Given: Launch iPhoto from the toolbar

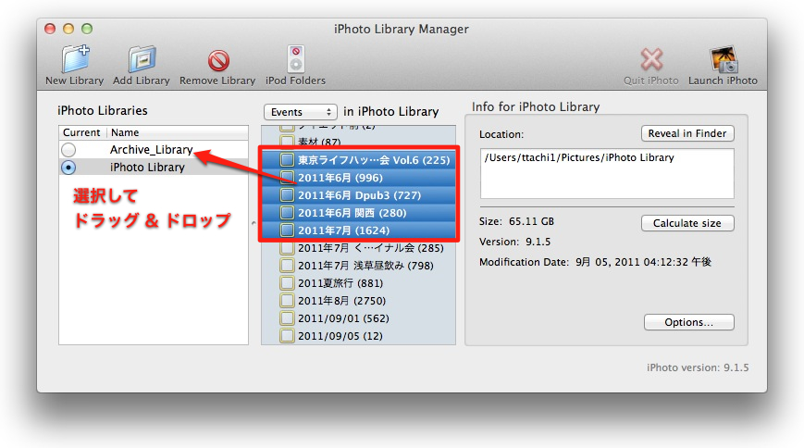Looking at the screenshot, I should [723, 59].
